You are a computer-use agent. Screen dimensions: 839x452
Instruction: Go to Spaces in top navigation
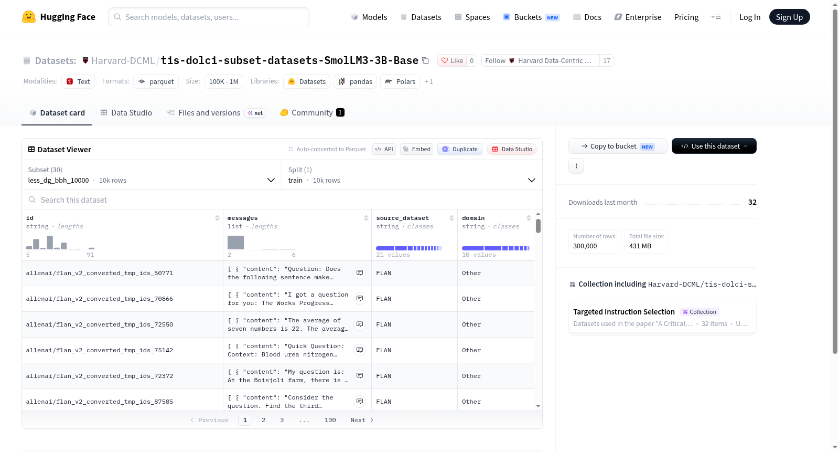click(x=472, y=17)
